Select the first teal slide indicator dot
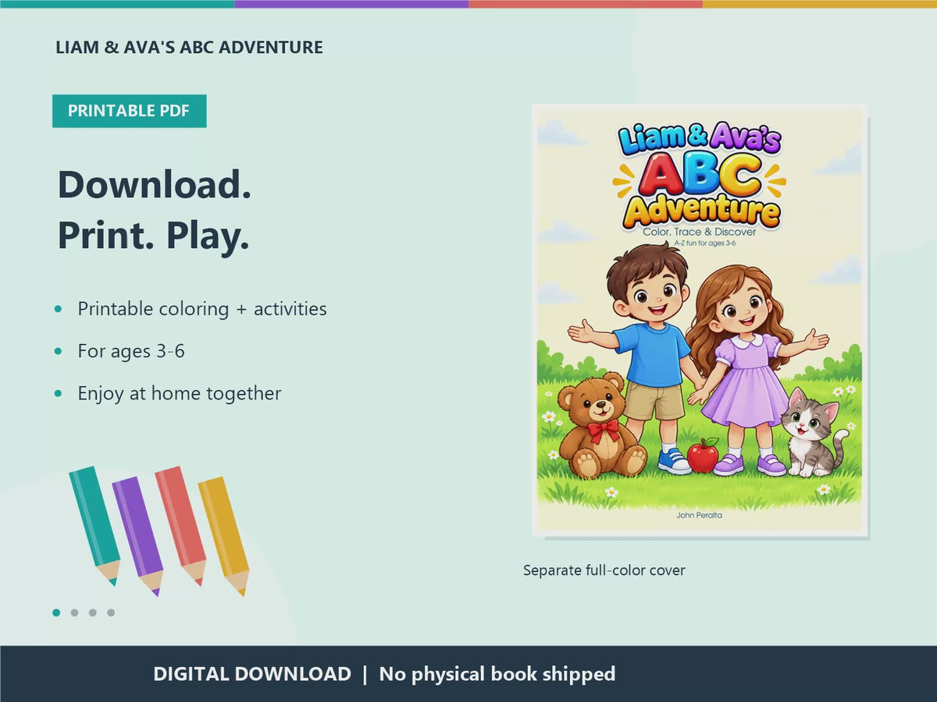937x702 pixels. [56, 612]
